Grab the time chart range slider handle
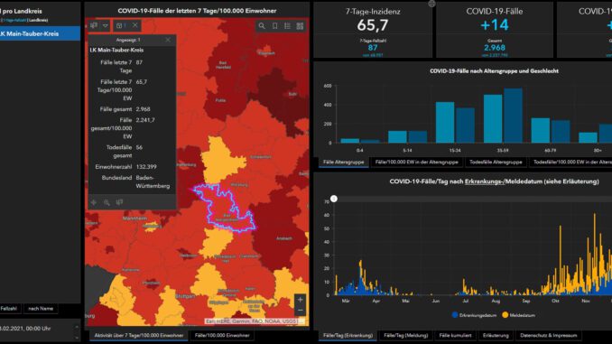This screenshot has width=612, height=344. [334, 199]
